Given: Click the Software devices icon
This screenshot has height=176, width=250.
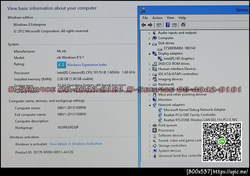Looking at the screenshot, I should [x=155, y=136].
